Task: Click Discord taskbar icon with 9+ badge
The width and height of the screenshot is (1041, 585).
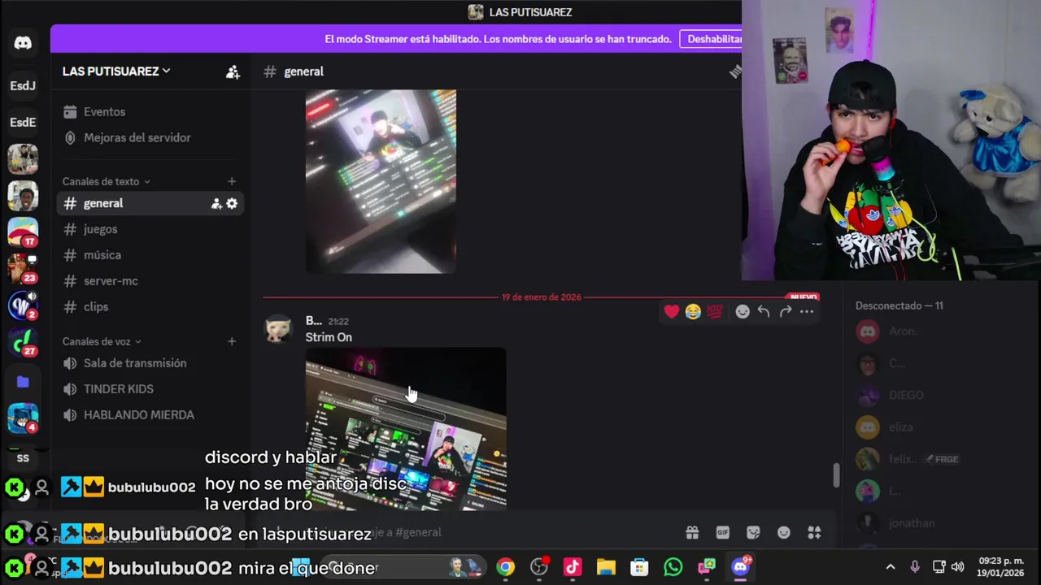Action: [740, 567]
